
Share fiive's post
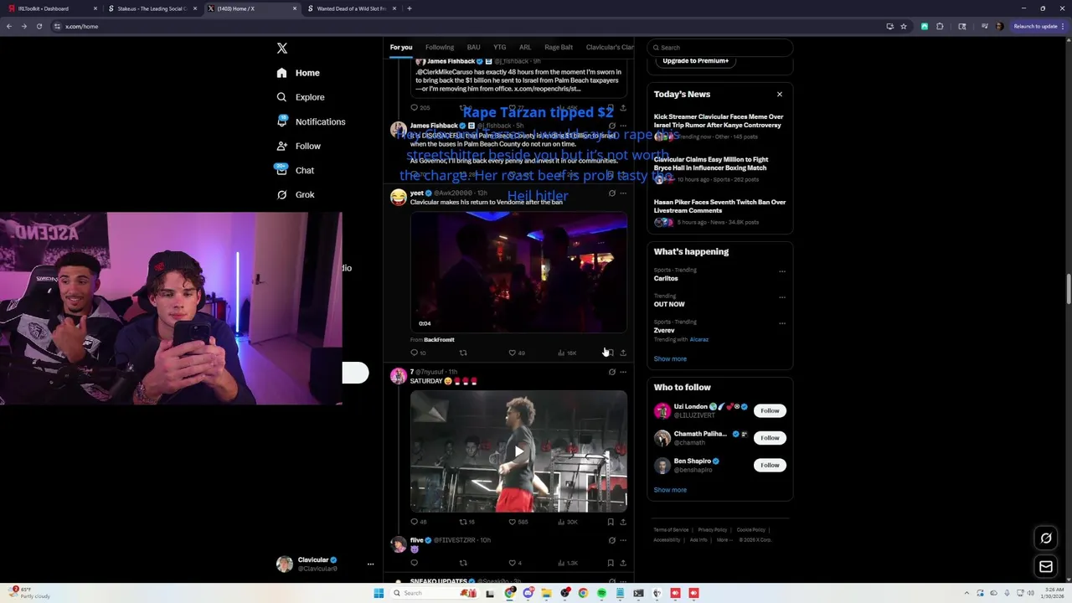(x=622, y=563)
